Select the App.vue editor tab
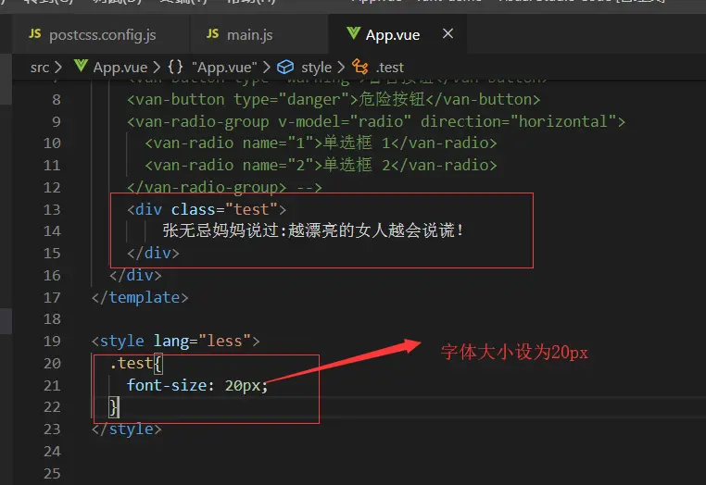The height and width of the screenshot is (485, 706). (x=398, y=34)
